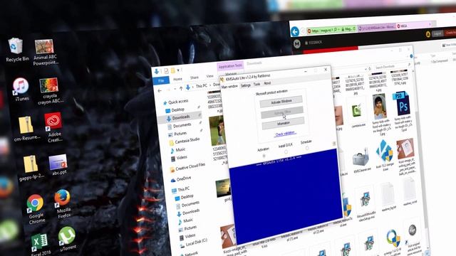Click FEEDBACK link on MEGA page
Image resolution: width=456 pixels, height=256 pixels.
pyautogui.click(x=313, y=43)
